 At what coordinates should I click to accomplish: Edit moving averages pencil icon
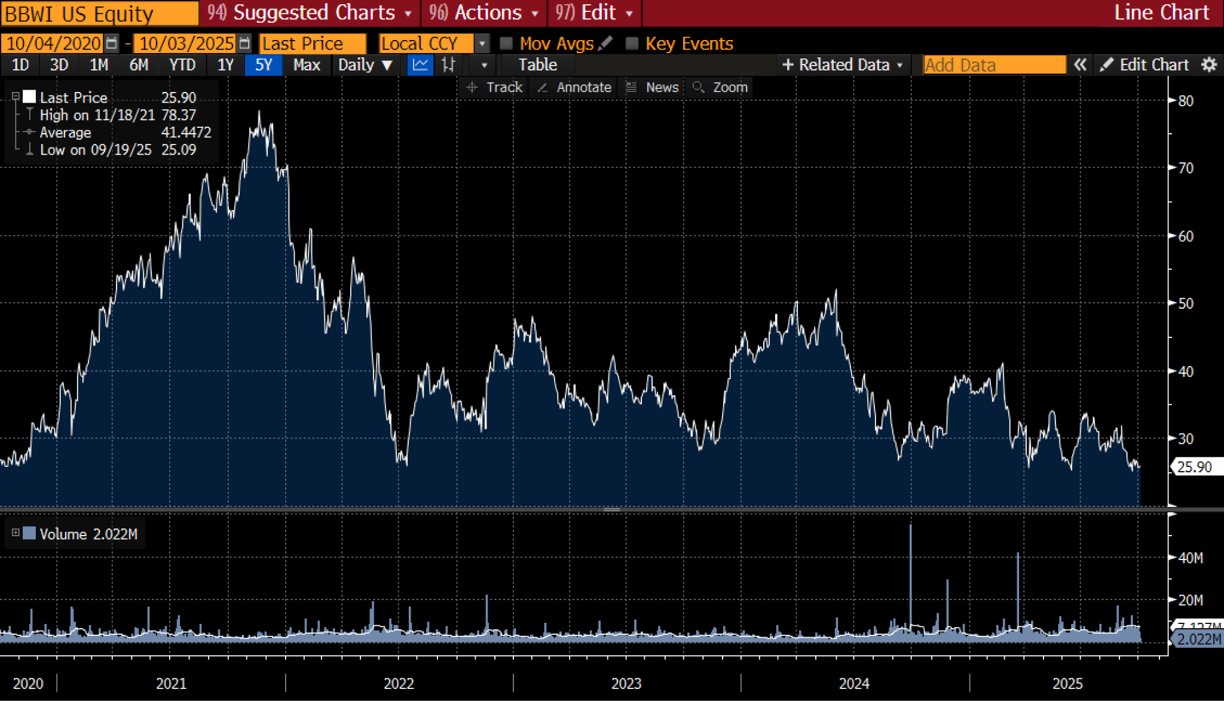click(x=605, y=44)
